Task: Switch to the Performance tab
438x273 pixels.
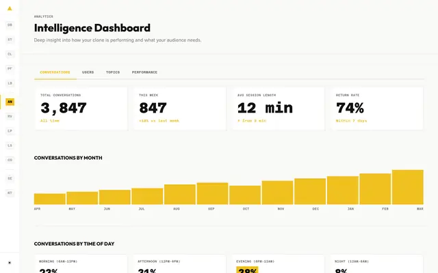Action: pos(144,72)
